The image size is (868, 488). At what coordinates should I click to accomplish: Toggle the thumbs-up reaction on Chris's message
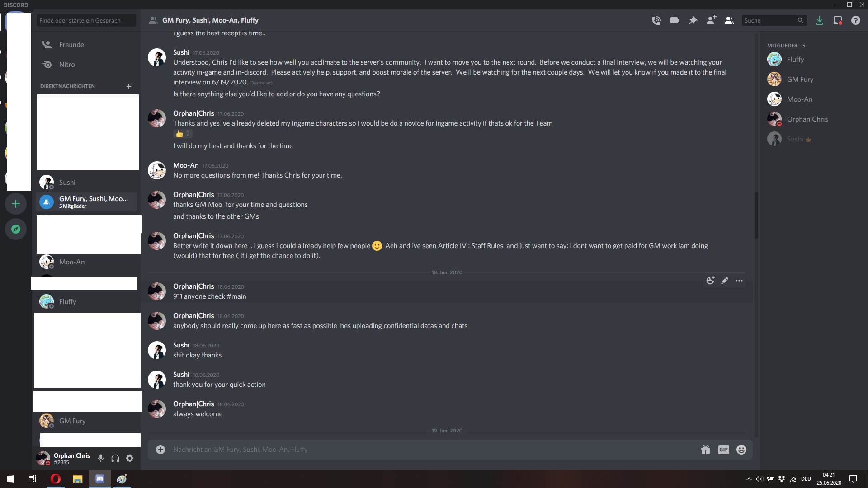(183, 134)
